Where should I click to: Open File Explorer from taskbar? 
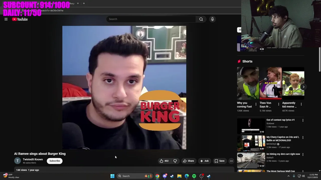(179, 176)
